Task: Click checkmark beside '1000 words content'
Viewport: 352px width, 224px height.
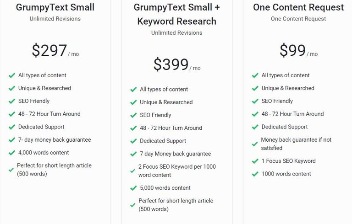Action: click(x=255, y=174)
